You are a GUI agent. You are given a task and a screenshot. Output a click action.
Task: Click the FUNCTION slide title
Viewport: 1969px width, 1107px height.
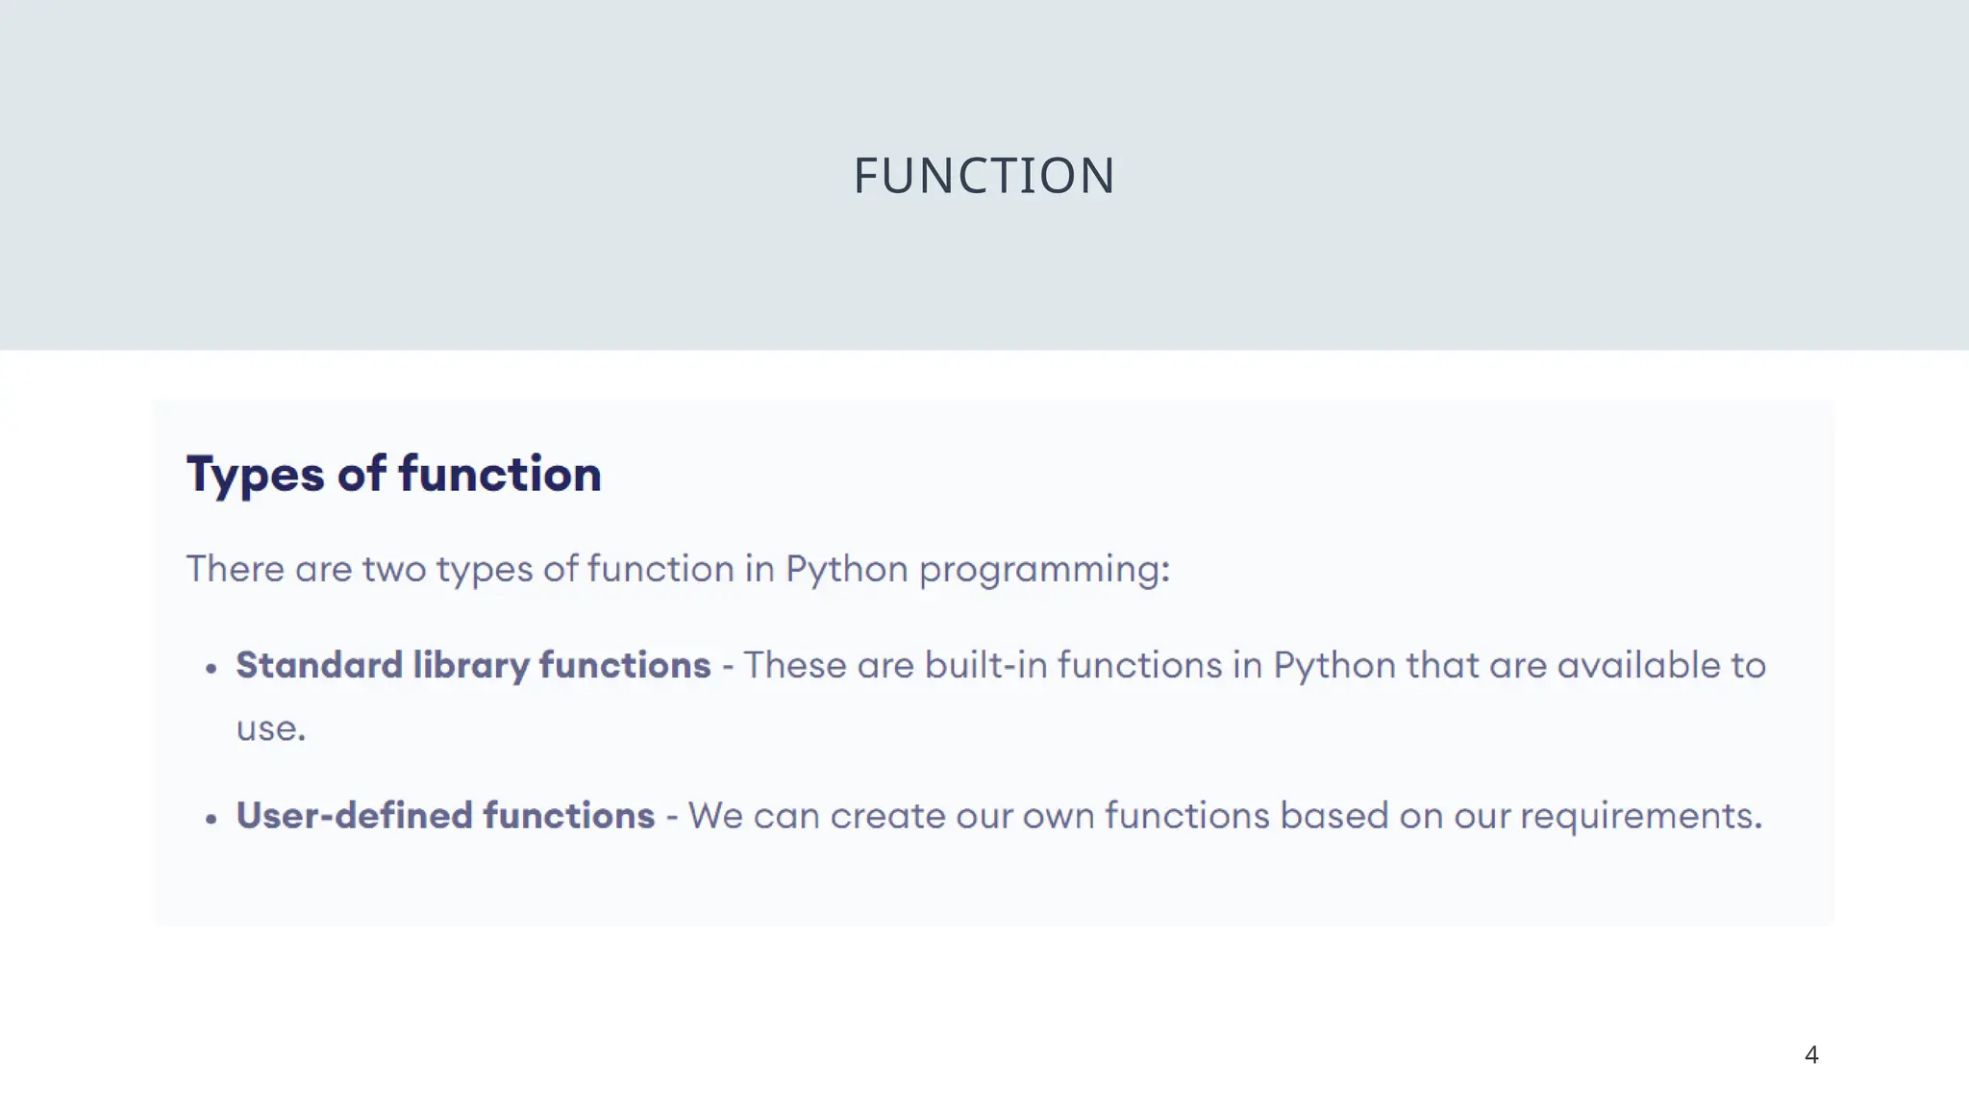[x=984, y=176]
